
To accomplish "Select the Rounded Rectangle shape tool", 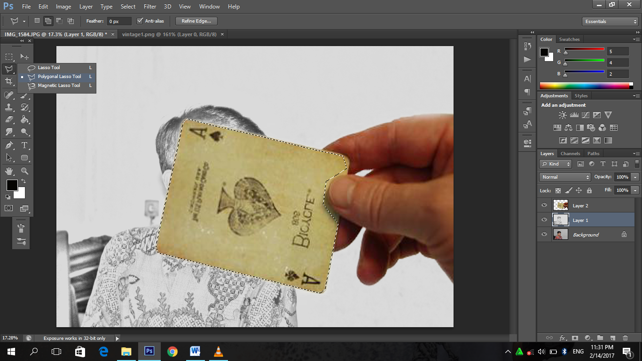I will (24, 157).
